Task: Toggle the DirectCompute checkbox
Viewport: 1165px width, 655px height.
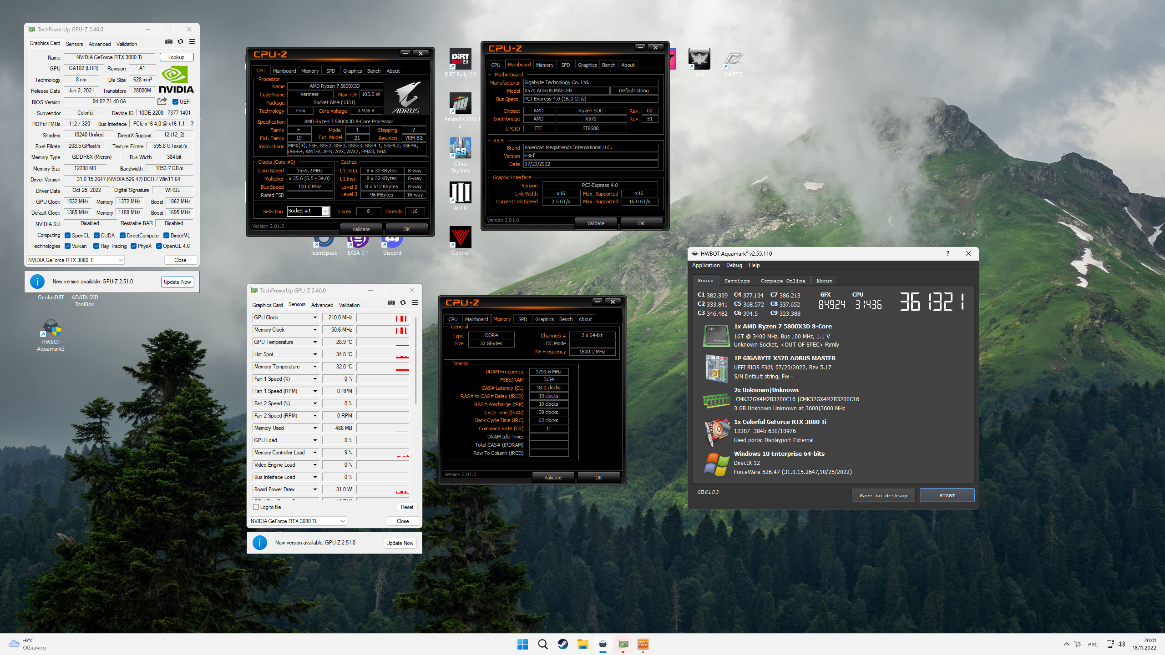Action: [122, 236]
